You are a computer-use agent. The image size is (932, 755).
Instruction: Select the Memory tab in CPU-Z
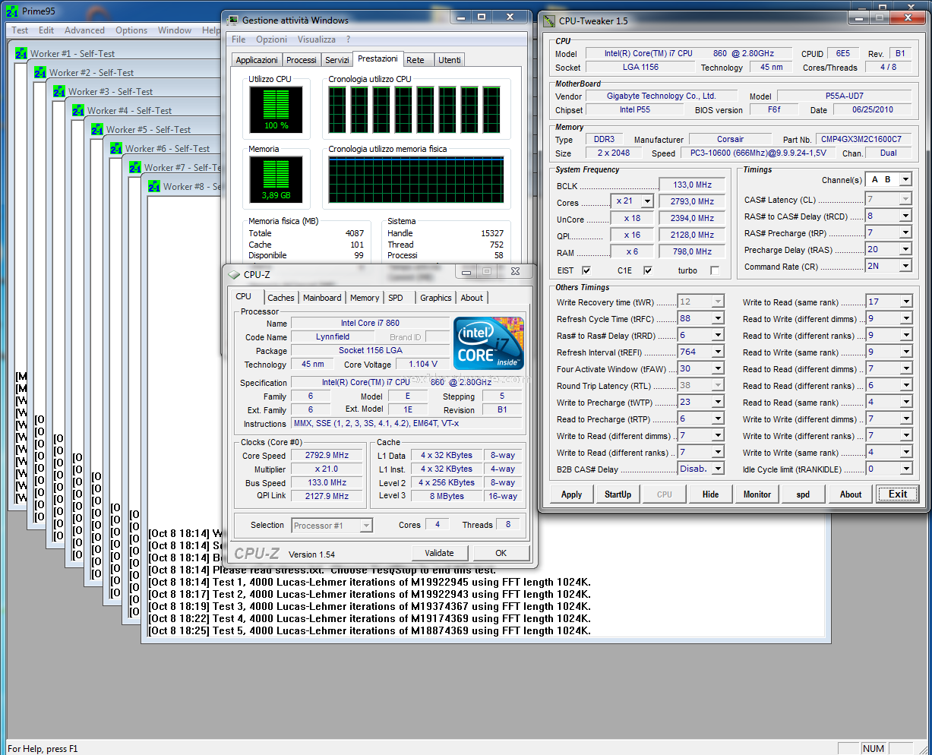tap(365, 298)
